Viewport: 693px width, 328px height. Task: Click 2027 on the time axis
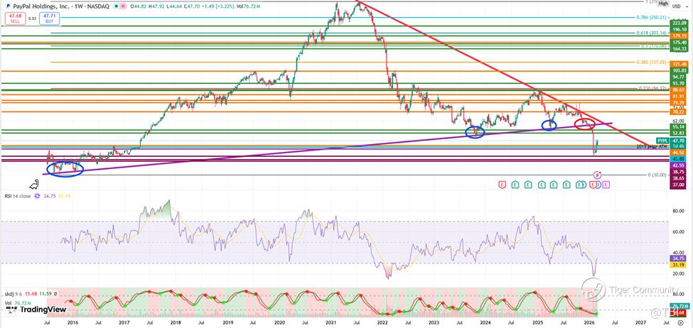click(640, 324)
